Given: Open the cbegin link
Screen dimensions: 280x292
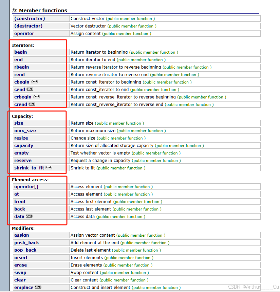Looking at the screenshot, I should [x=22, y=82].
